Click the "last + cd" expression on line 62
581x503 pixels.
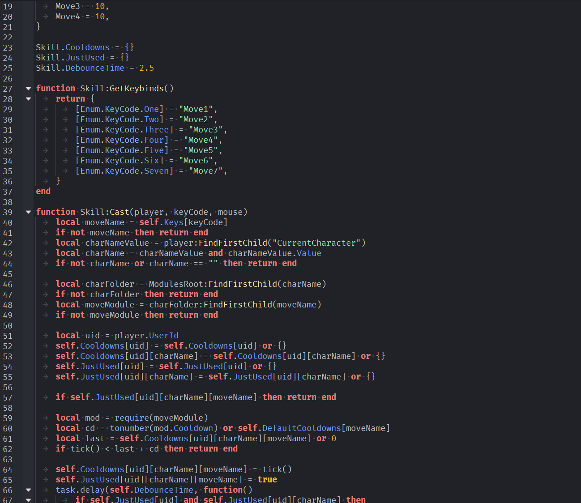pos(137,449)
